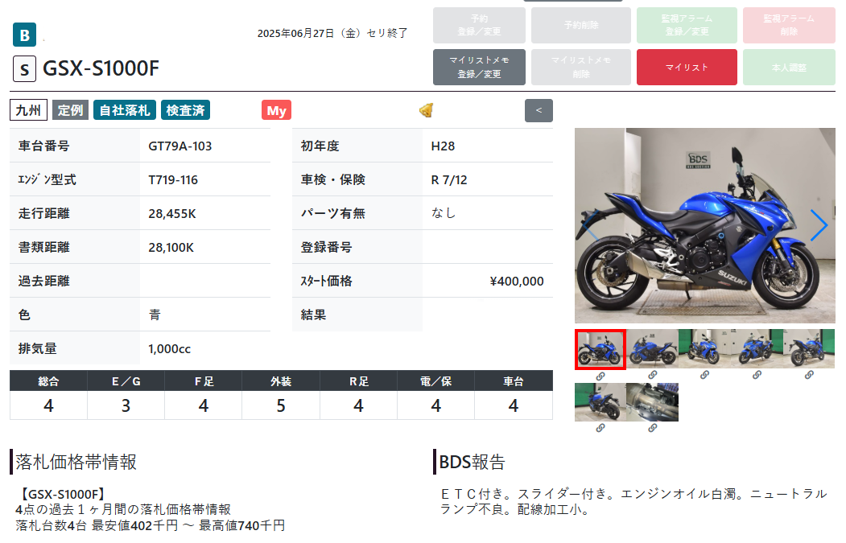Open マイリストメモ 登録/変更
Viewport: 846px width, 543px height.
click(x=479, y=68)
